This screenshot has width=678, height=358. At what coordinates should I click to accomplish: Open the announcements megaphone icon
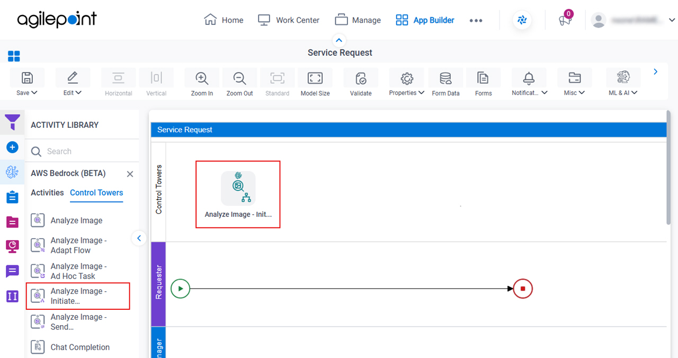[565, 21]
